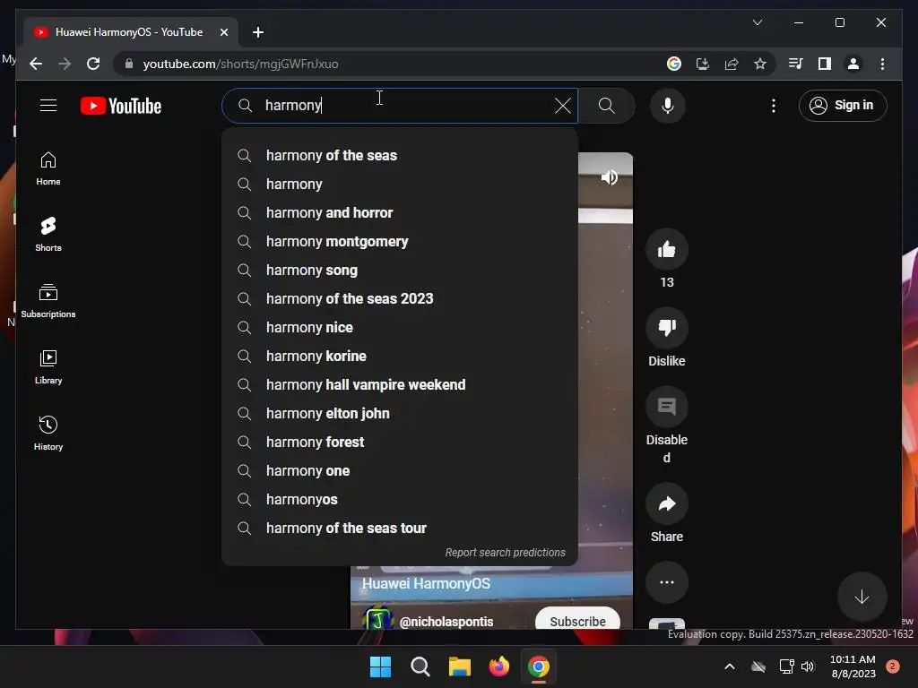The image size is (918, 688).
Task: Open Firefox from the taskbar
Action: [x=498, y=666]
